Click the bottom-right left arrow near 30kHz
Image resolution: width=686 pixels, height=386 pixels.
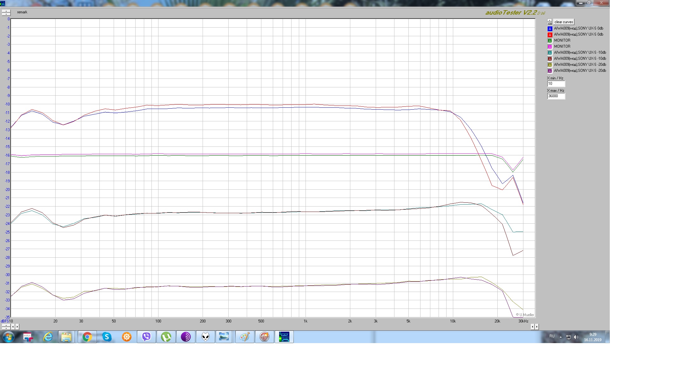coord(533,327)
